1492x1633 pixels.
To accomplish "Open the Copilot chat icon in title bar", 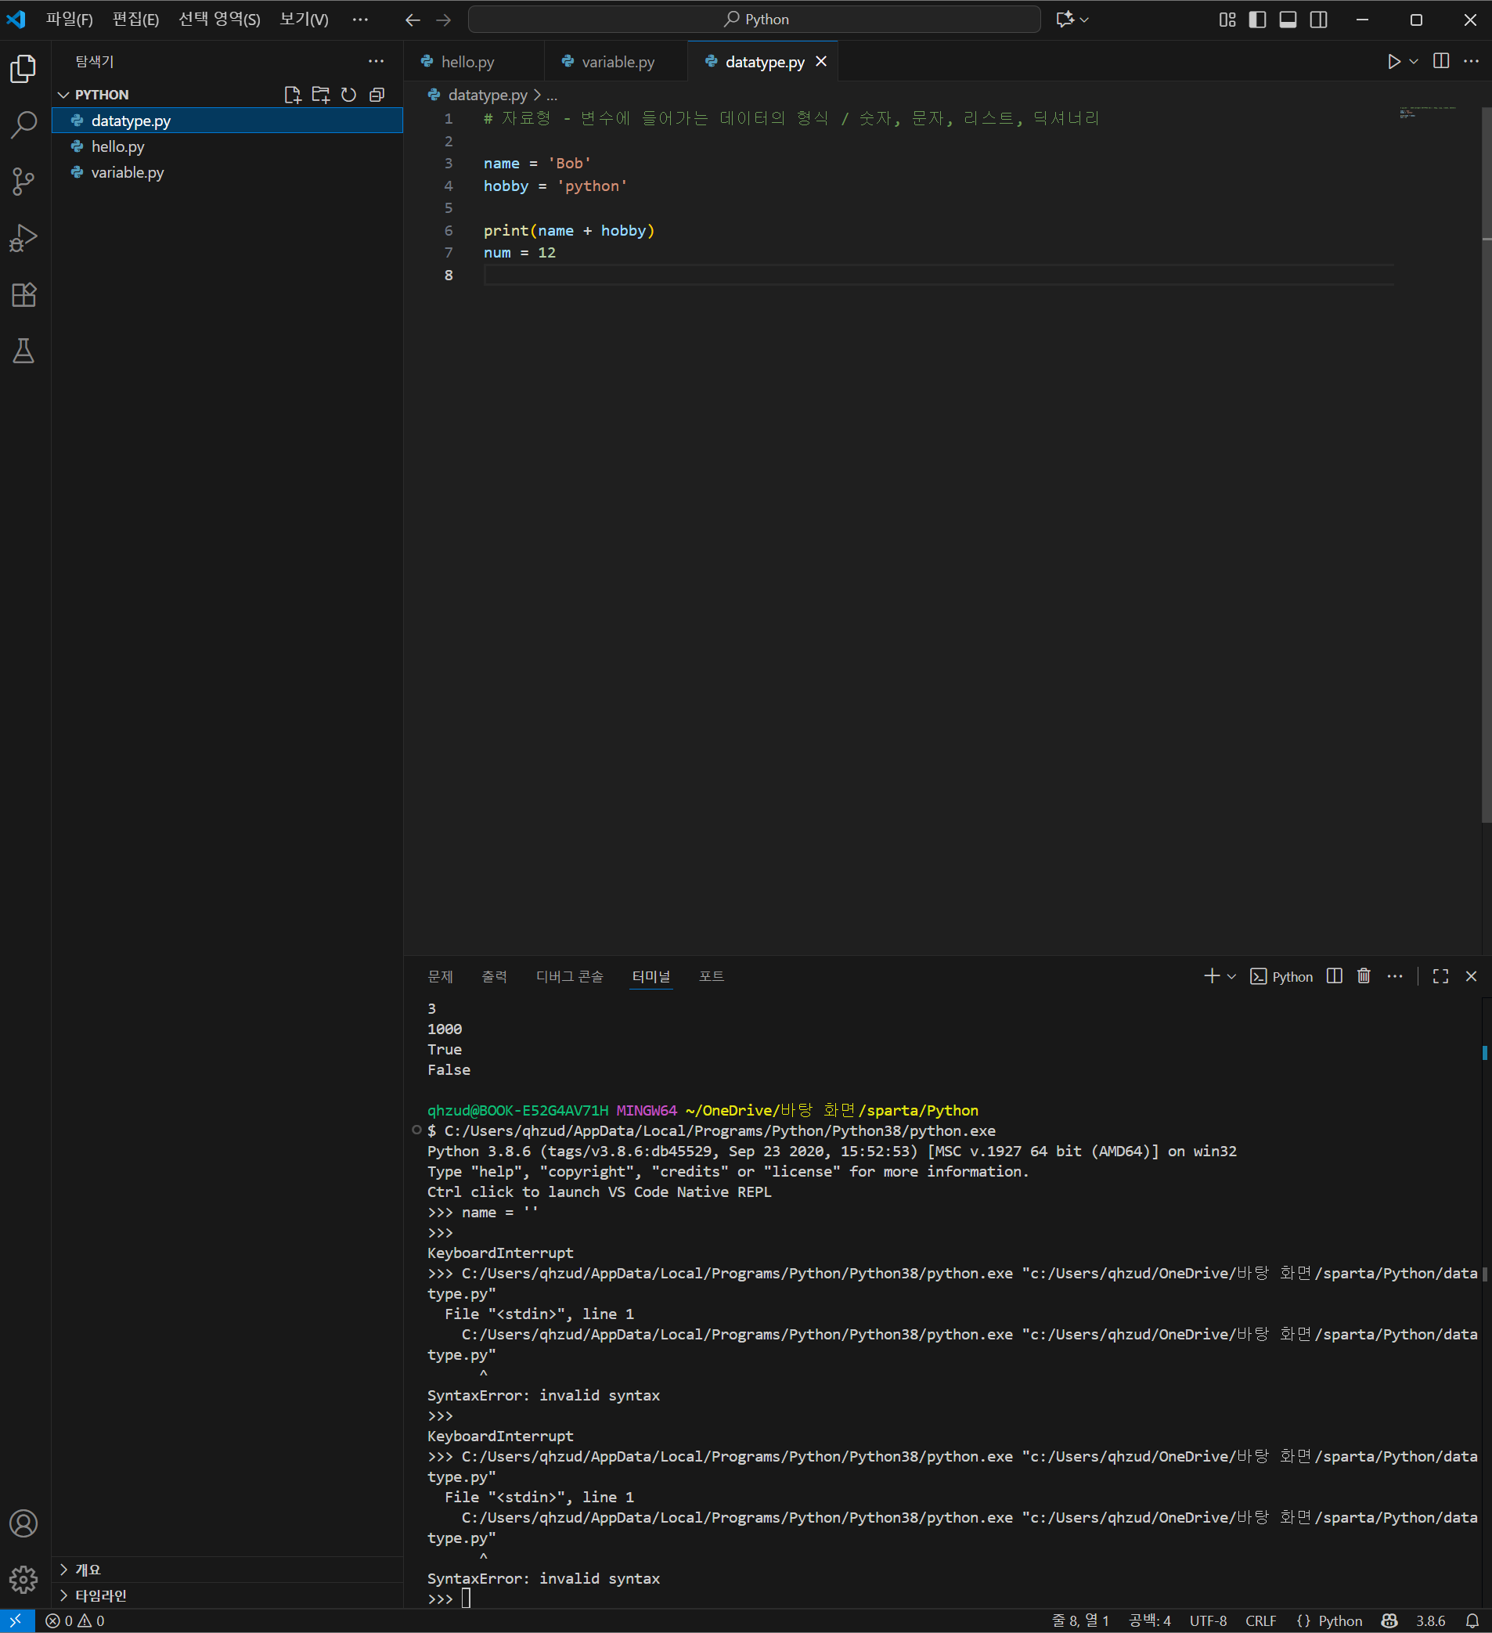I will (x=1065, y=20).
